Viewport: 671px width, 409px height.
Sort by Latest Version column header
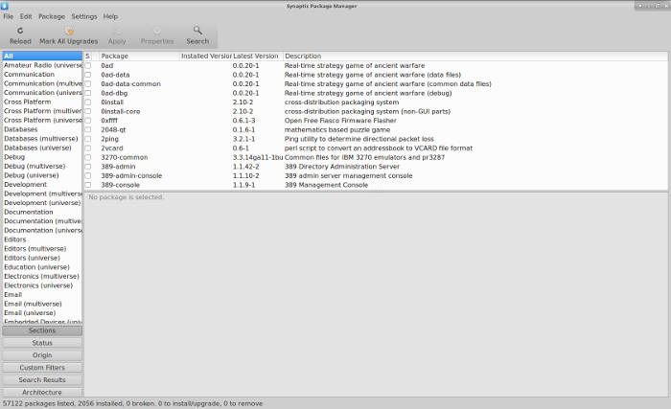point(257,57)
